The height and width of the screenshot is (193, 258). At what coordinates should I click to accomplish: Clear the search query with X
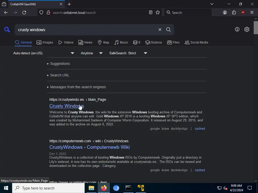[160, 30]
